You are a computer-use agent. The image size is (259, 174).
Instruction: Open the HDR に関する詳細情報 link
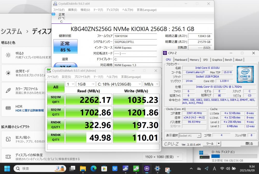[x=30, y=110]
